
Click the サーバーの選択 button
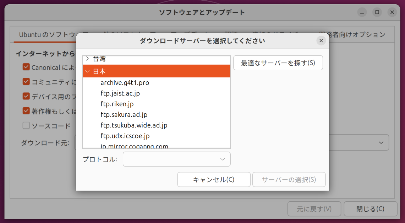289,180
